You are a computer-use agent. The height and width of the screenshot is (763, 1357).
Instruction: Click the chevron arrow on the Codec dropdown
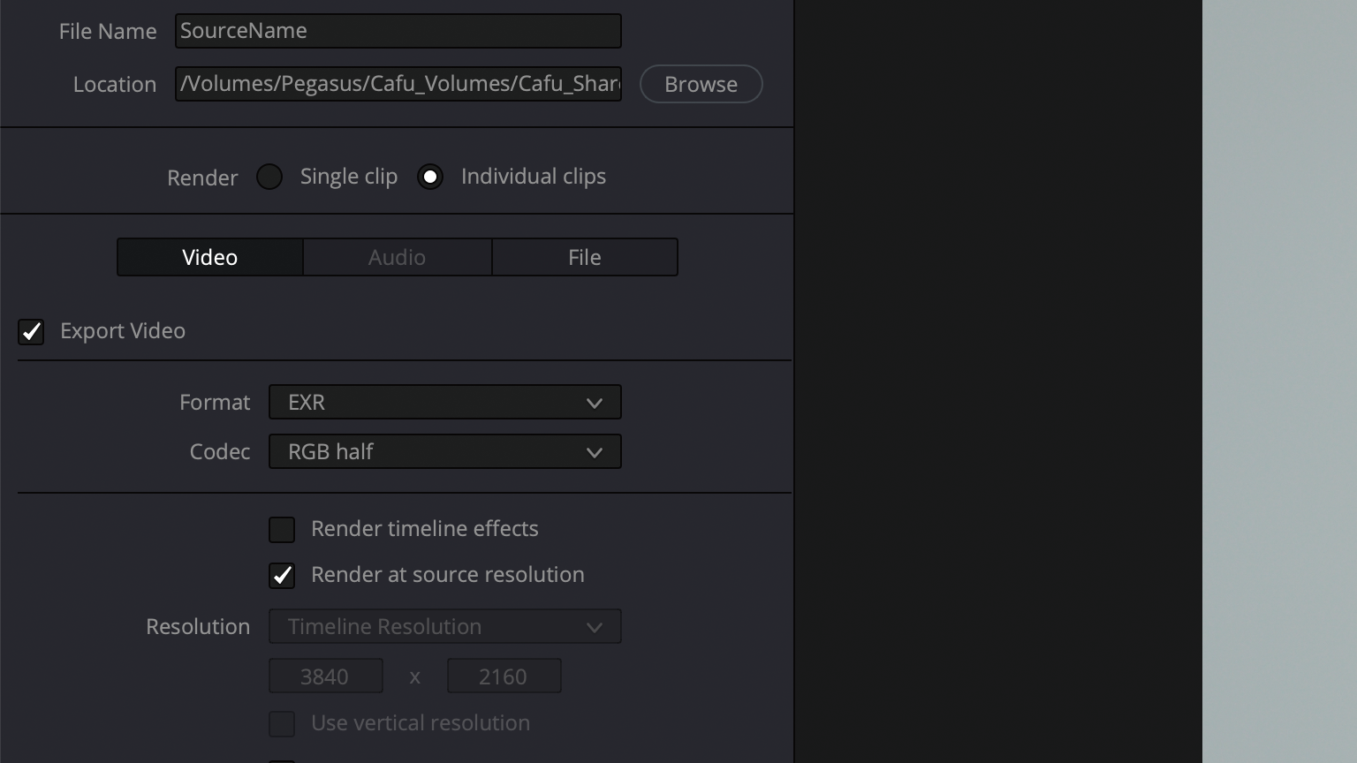tap(594, 452)
